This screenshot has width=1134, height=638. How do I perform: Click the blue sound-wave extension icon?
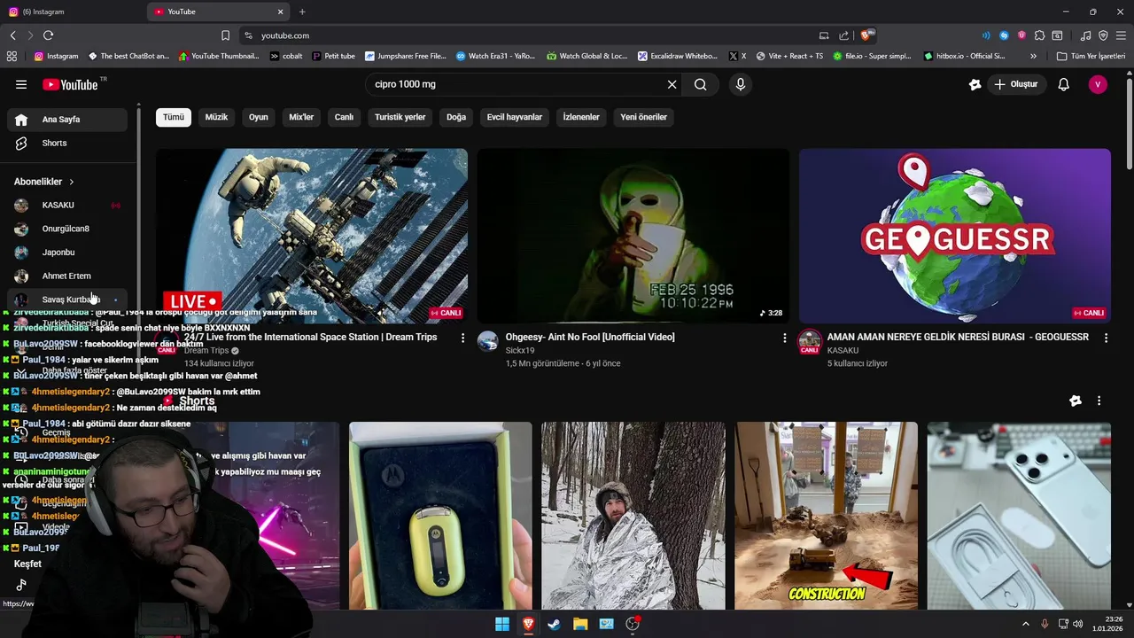coord(986,35)
